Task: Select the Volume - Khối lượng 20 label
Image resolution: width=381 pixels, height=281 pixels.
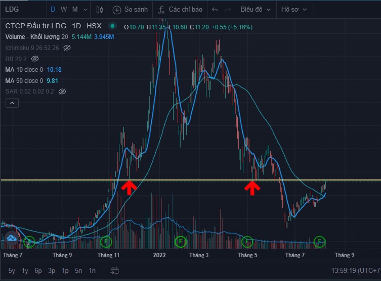Action: 36,37
